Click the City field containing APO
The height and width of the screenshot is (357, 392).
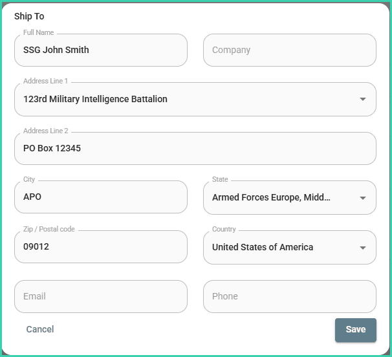pyautogui.click(x=100, y=197)
